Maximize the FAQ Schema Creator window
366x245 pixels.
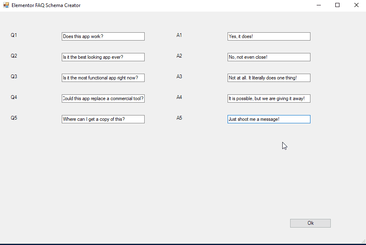pos(337,5)
